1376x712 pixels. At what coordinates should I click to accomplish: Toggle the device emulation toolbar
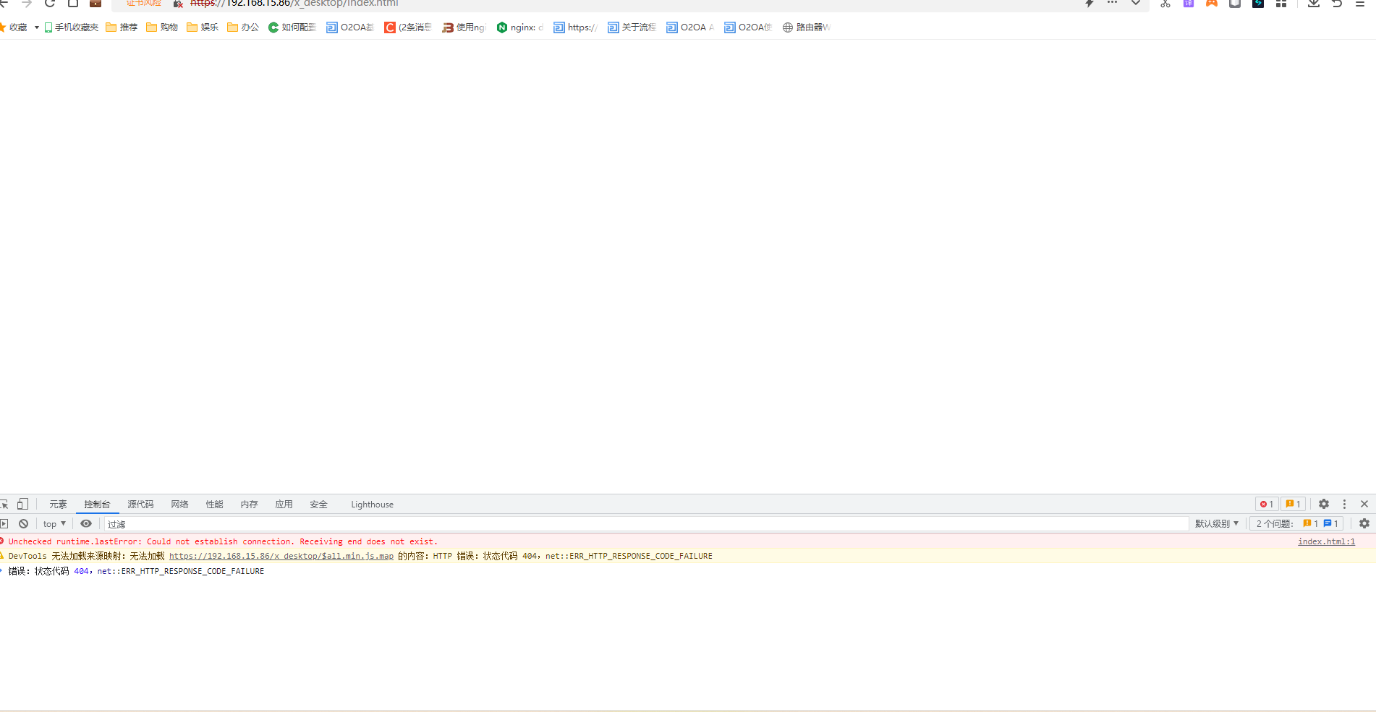click(22, 504)
